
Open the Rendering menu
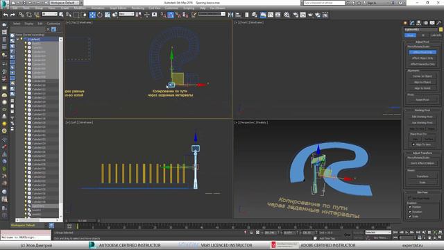pos(137,8)
